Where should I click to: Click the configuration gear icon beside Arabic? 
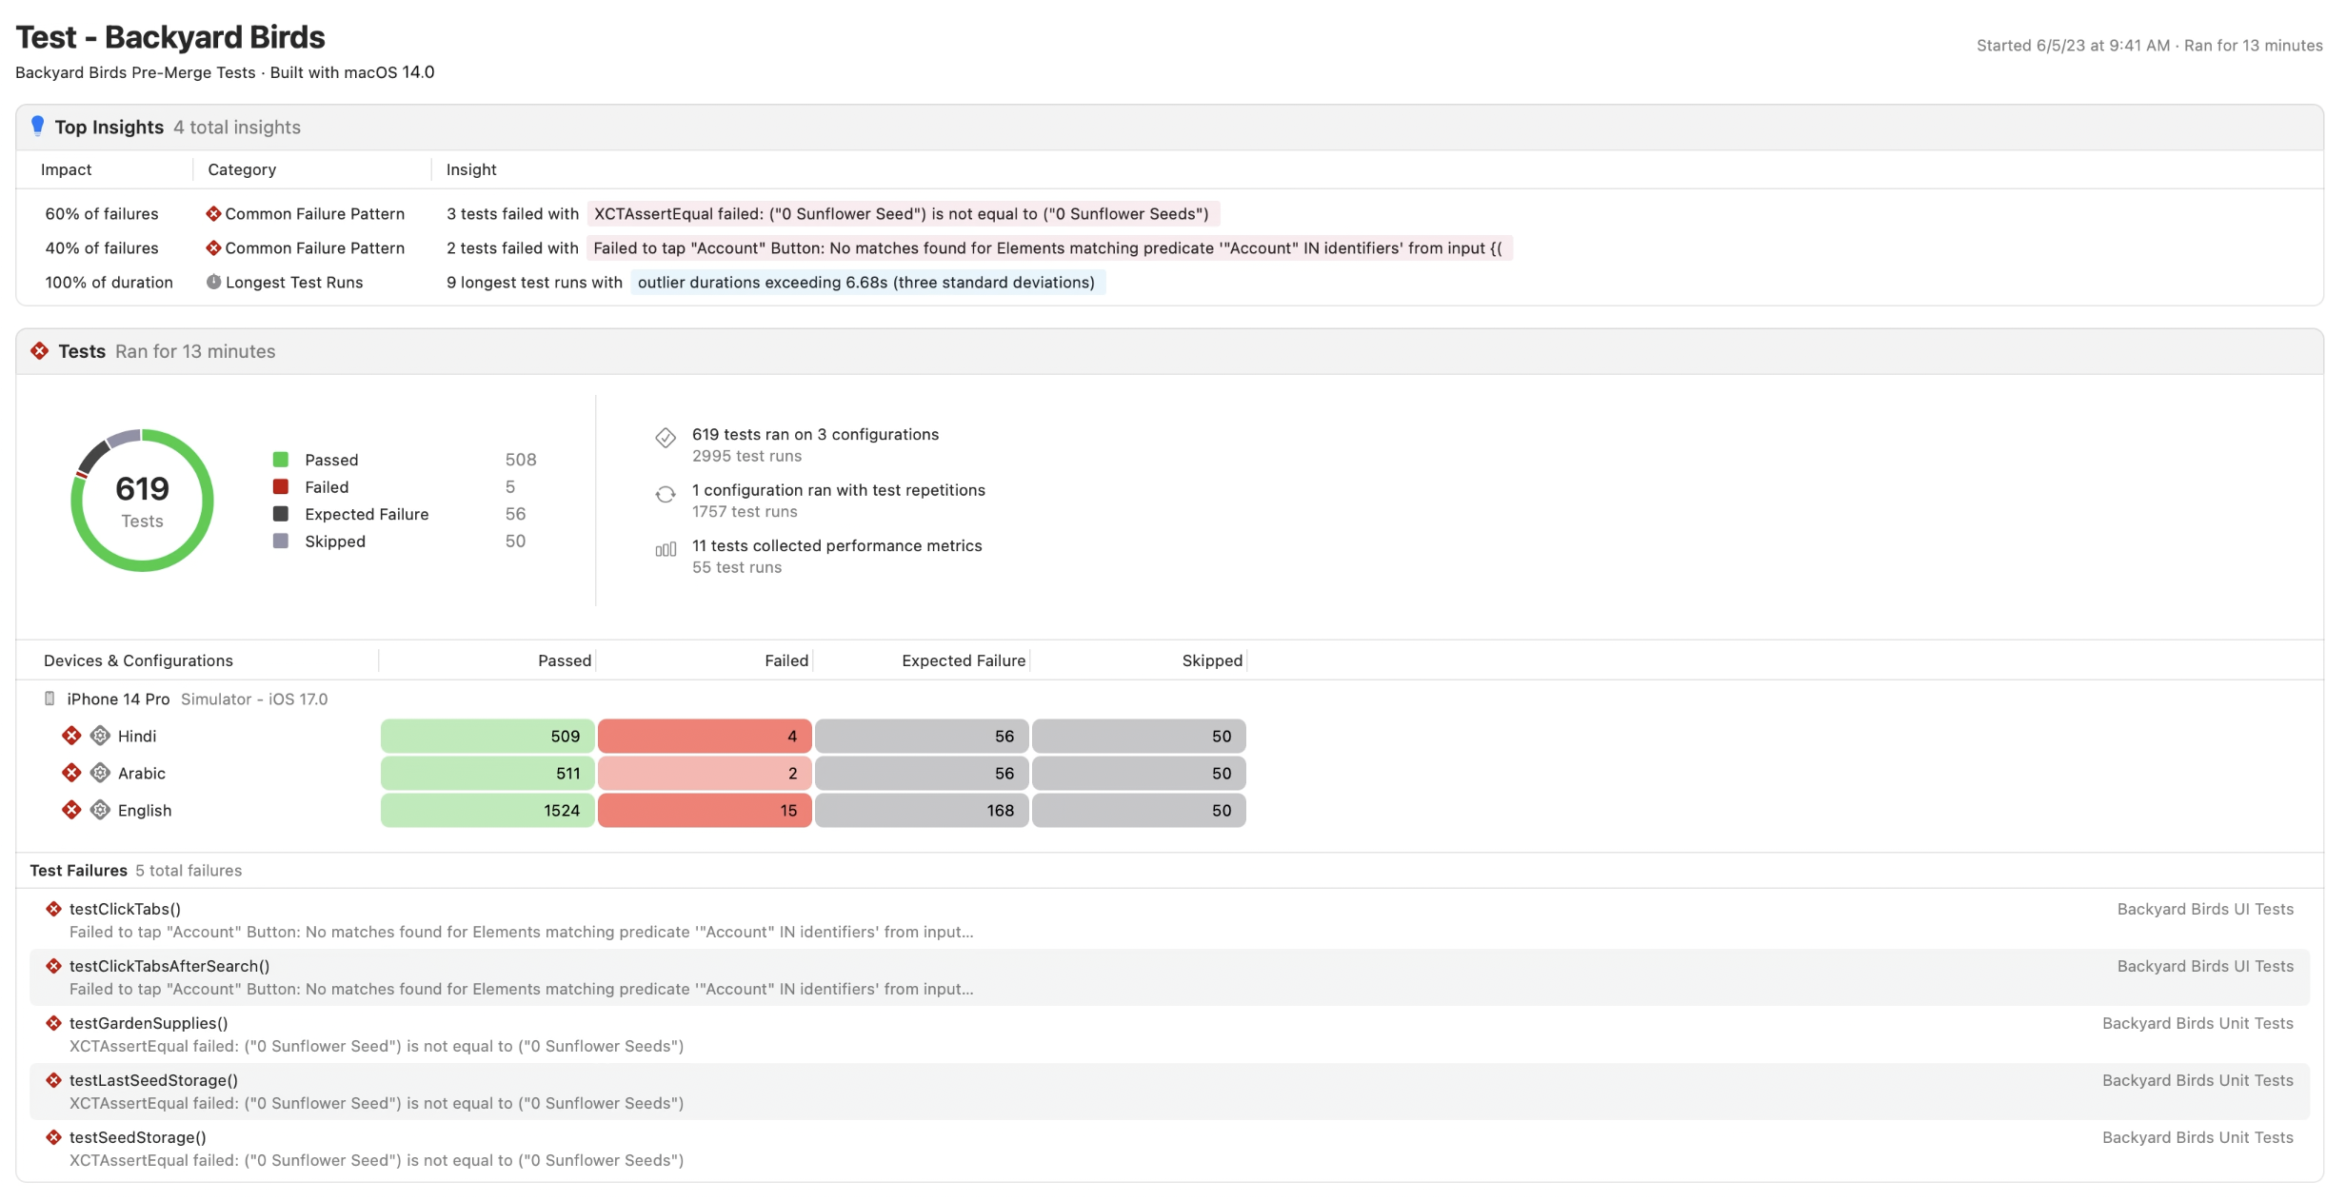100,772
